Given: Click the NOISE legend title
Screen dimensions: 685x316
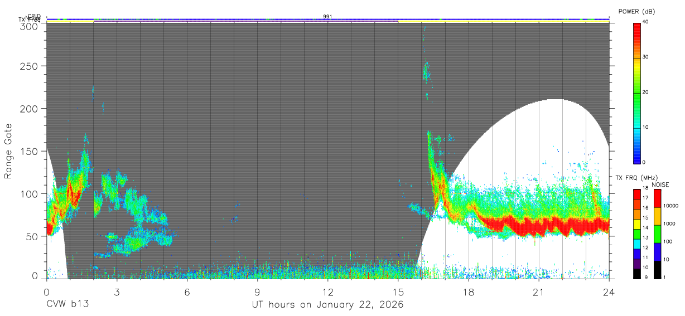Looking at the screenshot, I should coord(661,184).
